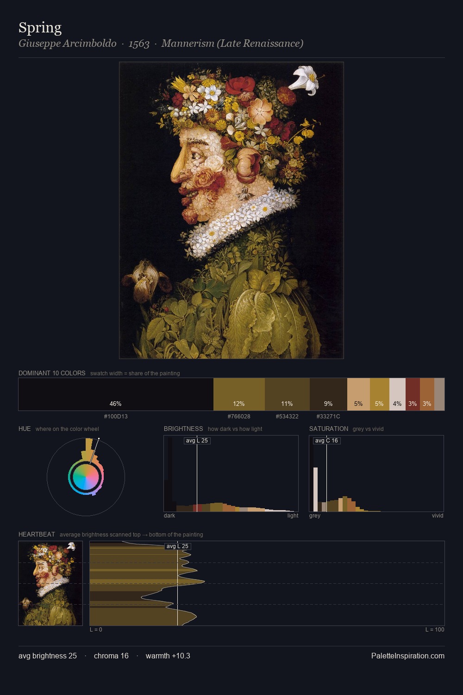
Task: Click avg L 25 marker in Brightness chart
Action: point(197,441)
